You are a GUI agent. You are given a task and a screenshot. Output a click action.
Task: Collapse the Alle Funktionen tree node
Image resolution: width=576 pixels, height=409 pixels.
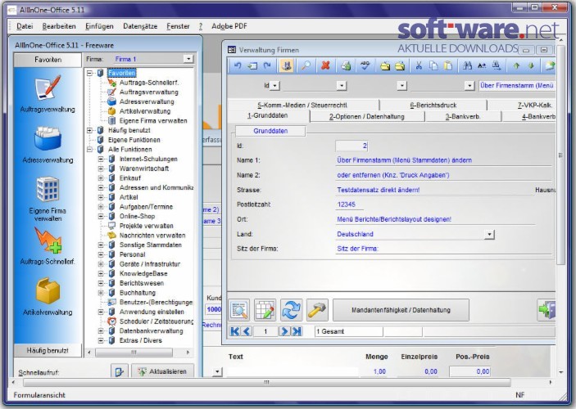pos(89,150)
